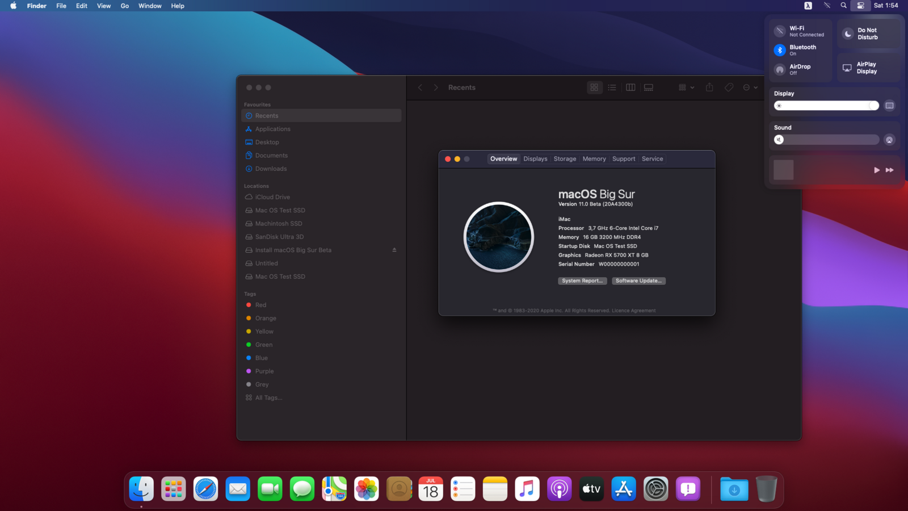Image resolution: width=908 pixels, height=511 pixels.
Task: Switch Finder to gallery view
Action: click(x=649, y=87)
